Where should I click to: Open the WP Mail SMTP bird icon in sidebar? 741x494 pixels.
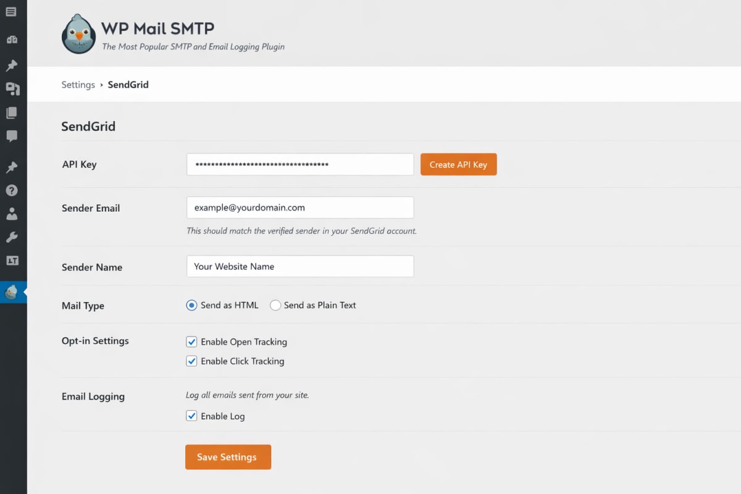point(13,293)
